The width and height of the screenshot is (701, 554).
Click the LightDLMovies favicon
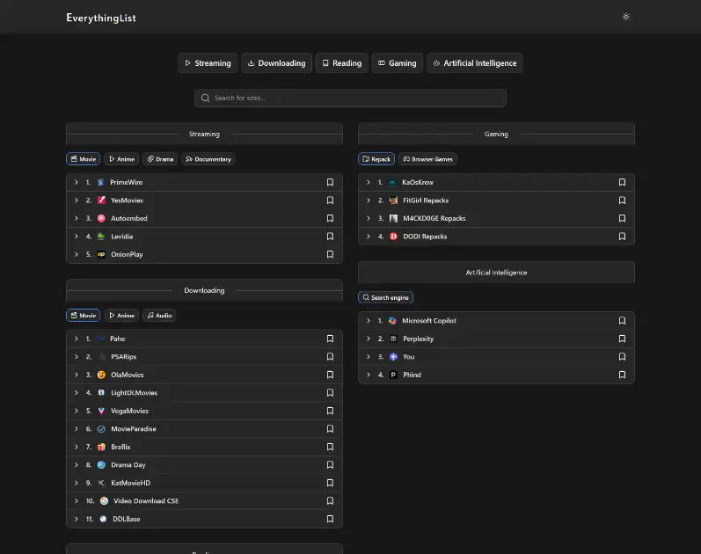(101, 392)
